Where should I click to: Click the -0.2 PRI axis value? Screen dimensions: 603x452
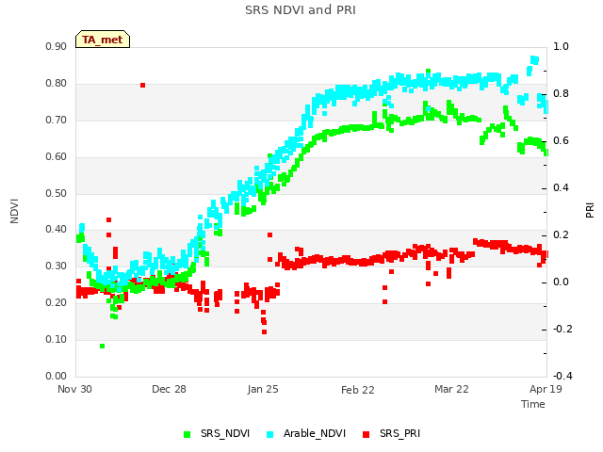[562, 330]
